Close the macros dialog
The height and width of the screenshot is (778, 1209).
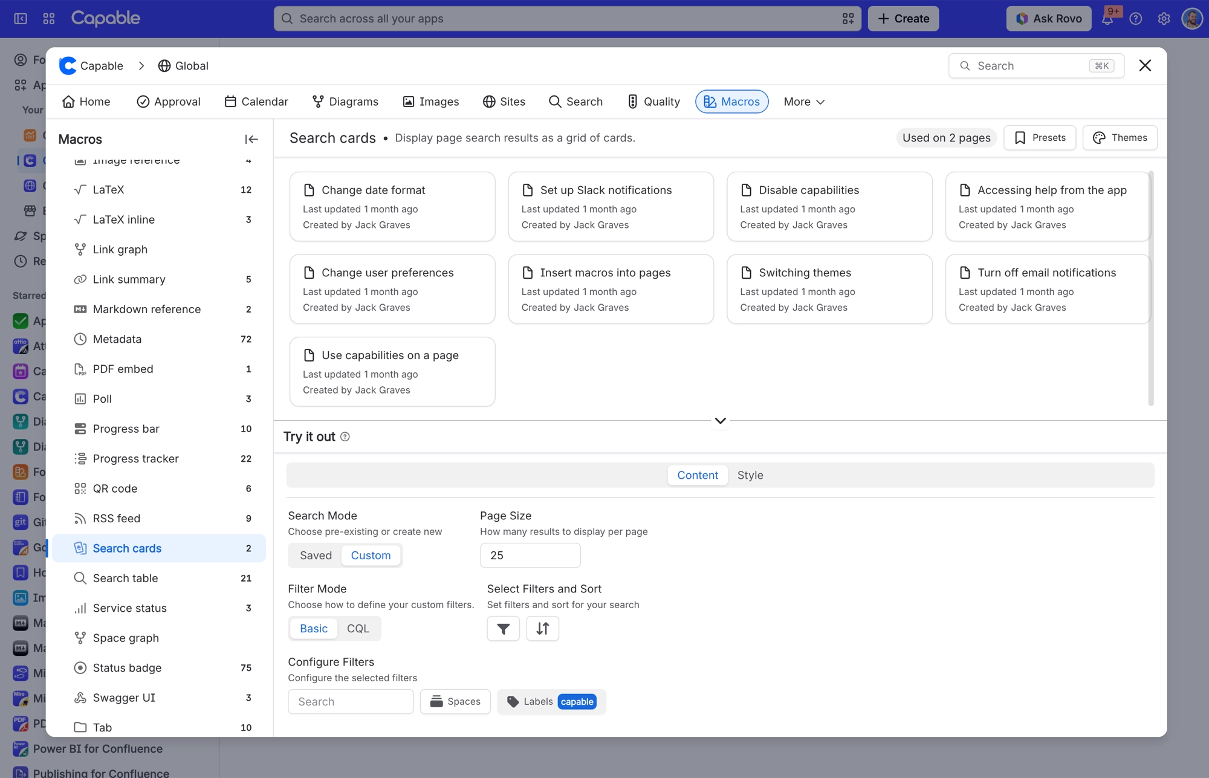1145,65
